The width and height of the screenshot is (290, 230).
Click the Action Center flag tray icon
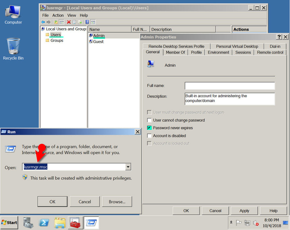(239, 223)
